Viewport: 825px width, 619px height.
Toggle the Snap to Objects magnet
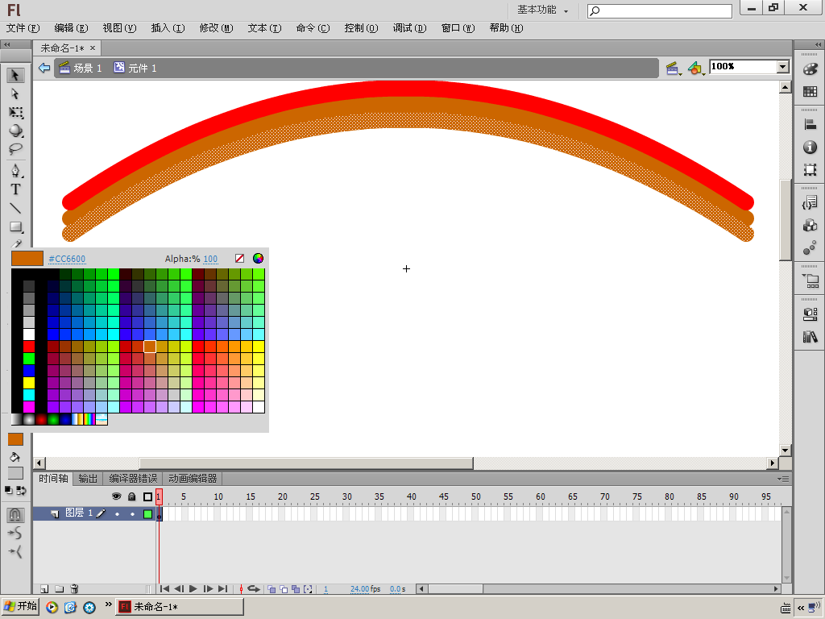tap(15, 514)
